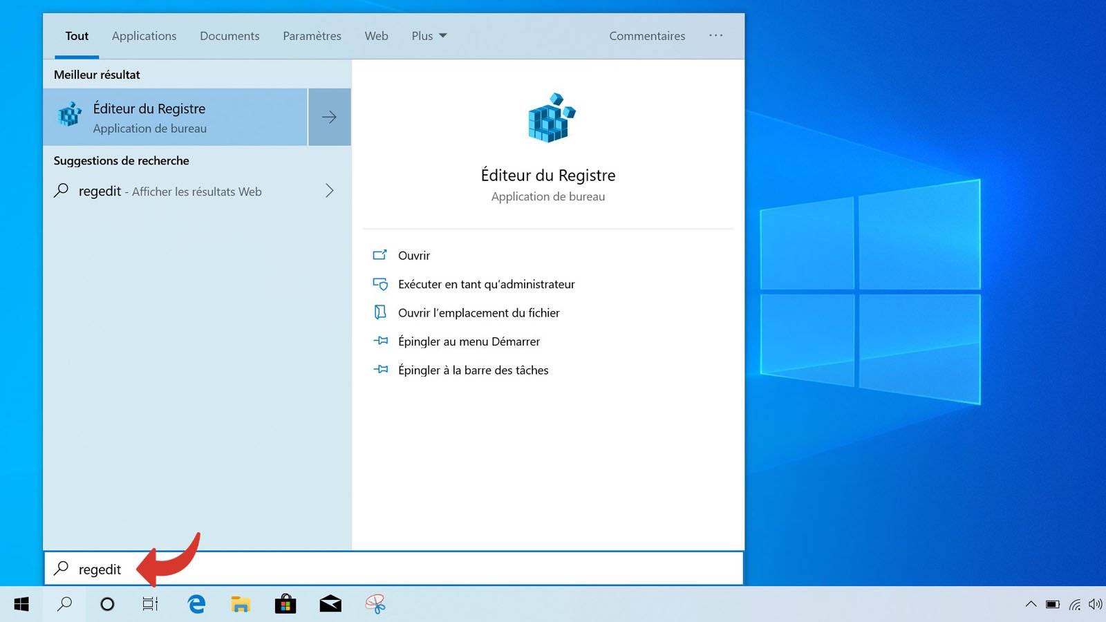Select the 'Exécuter en tant qu'administrateur' shield icon
The image size is (1106, 622).
(380, 284)
